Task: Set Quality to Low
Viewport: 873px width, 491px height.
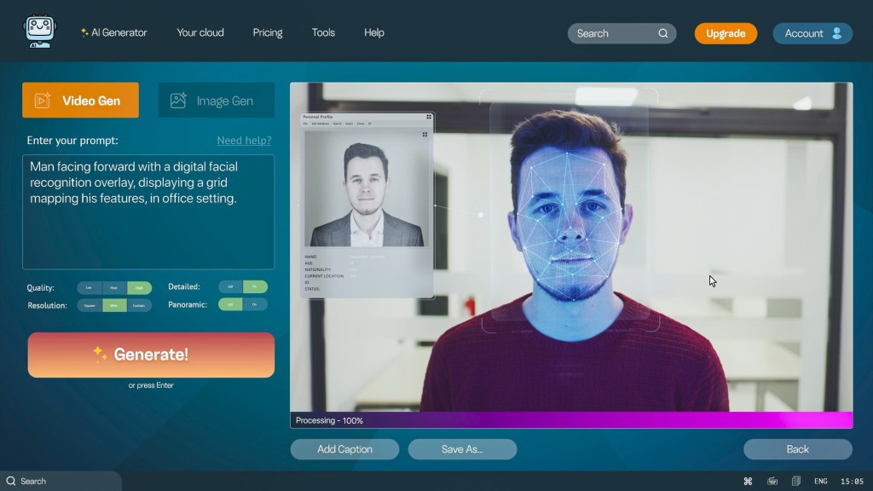Action: pos(89,288)
